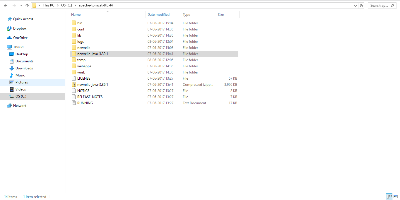
Task: Click the logs folder icon
Action: [x=74, y=42]
